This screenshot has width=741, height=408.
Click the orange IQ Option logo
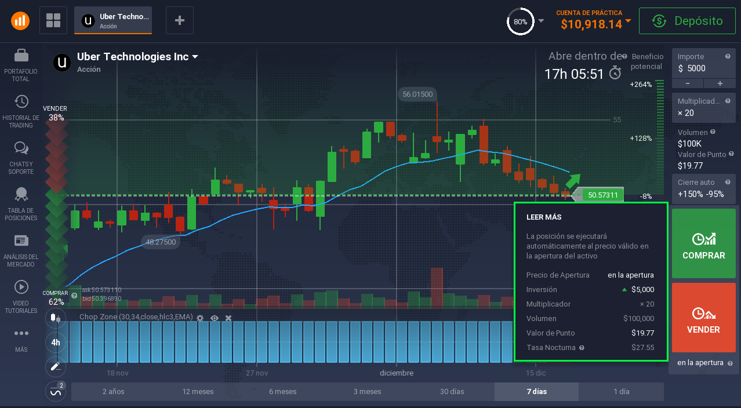coord(20,21)
